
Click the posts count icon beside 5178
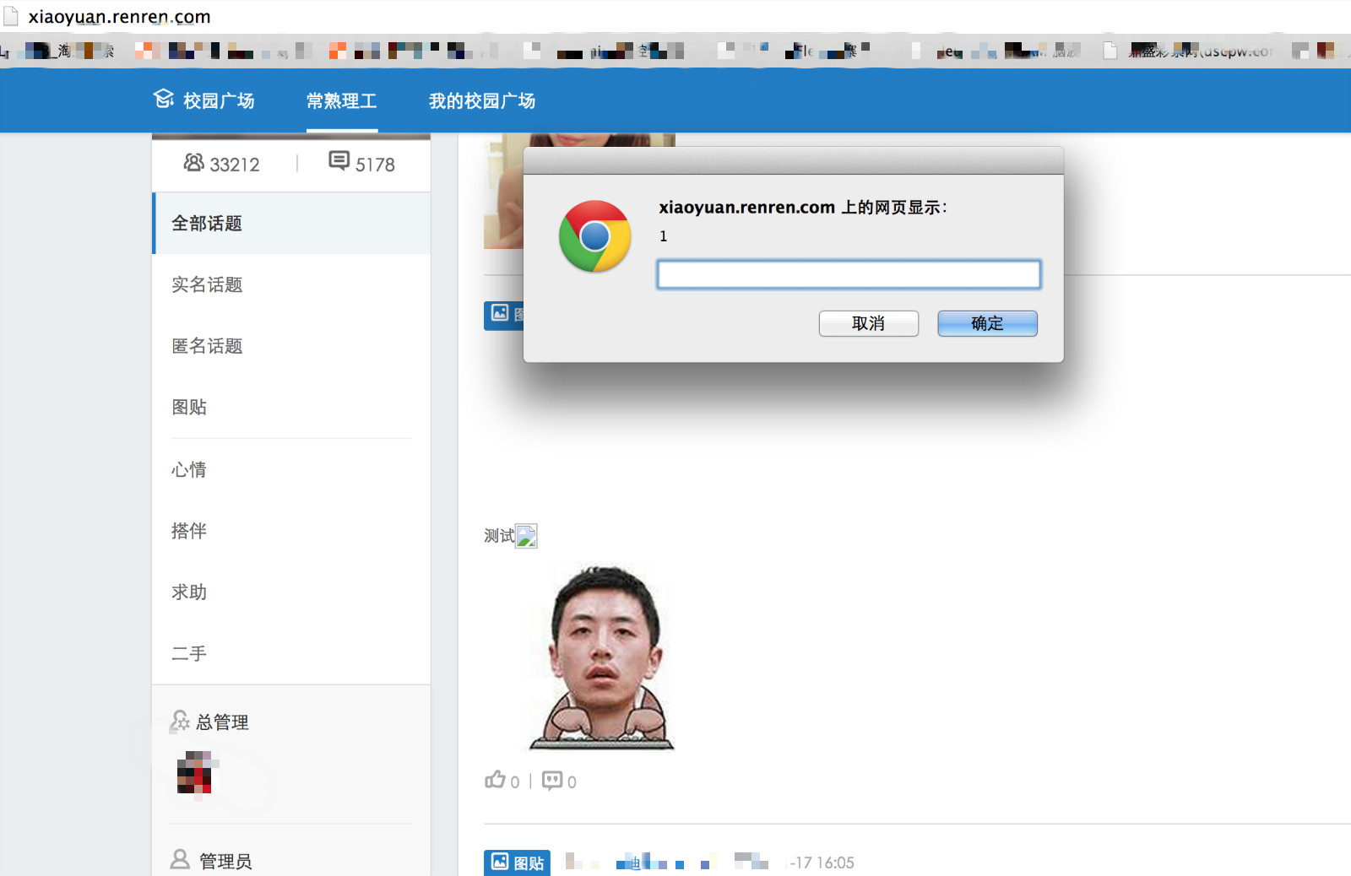[x=339, y=160]
